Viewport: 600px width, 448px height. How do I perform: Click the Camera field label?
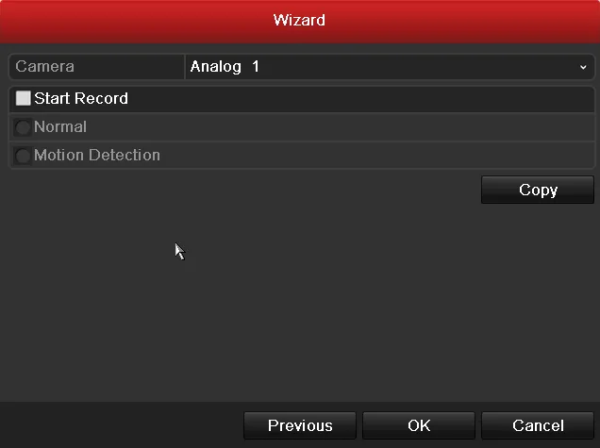click(44, 67)
